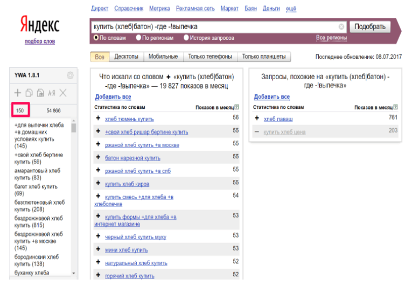Click the YWA copy list icon
The image size is (419, 293).
coord(29,93)
